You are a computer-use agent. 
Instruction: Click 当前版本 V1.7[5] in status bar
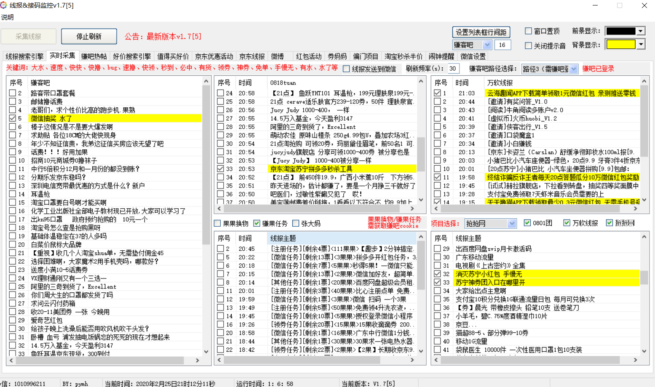pos(368,384)
